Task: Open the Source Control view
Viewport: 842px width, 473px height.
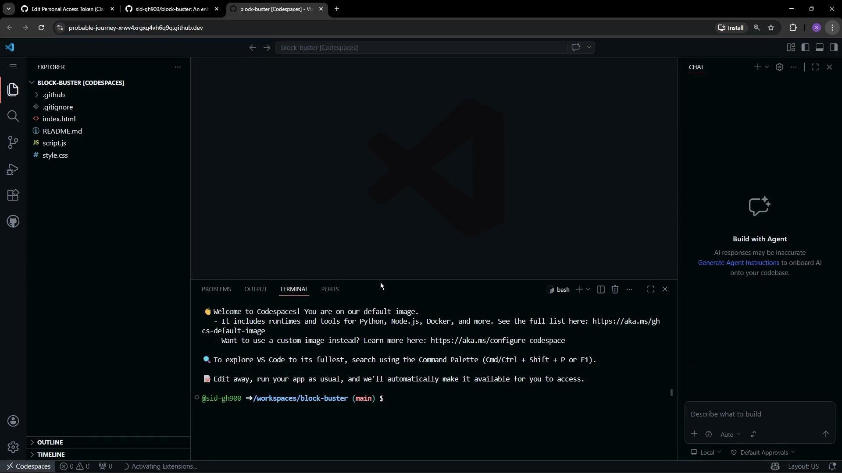Action: point(13,142)
